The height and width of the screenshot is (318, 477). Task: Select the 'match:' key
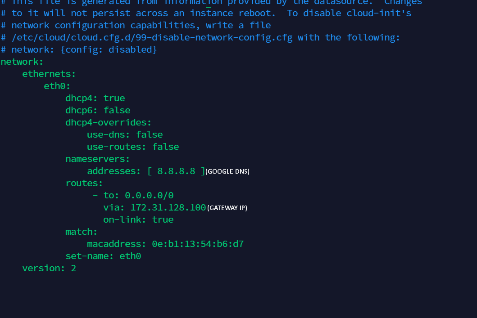point(81,232)
